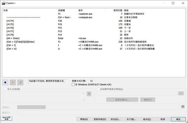
Task: Click the Clavier+ keyboard icon in title bar
Action: [x=4, y=3]
